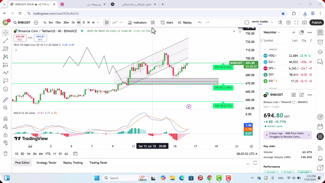Open the object tree layers icon
The image size is (325, 183).
pyautogui.click(x=320, y=52)
